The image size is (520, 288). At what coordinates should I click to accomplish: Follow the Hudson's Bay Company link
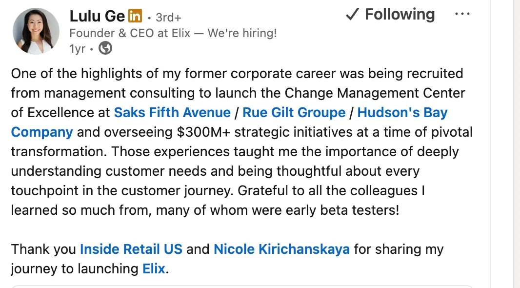402,112
